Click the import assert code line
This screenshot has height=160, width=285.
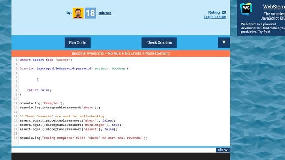(x=45, y=60)
